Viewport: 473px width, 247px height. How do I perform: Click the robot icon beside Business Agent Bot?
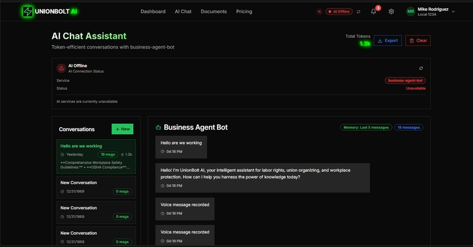[158, 127]
